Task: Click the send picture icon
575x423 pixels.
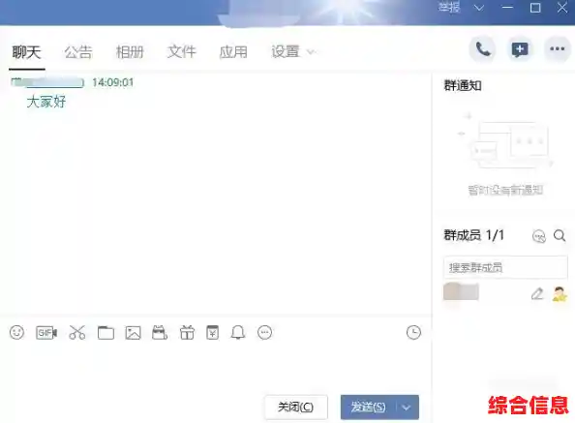Action: (133, 333)
